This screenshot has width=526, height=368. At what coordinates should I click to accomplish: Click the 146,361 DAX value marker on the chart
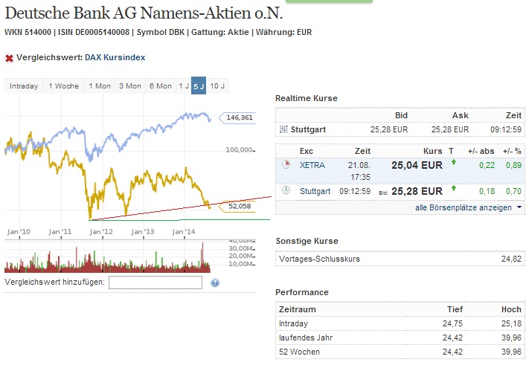238,117
